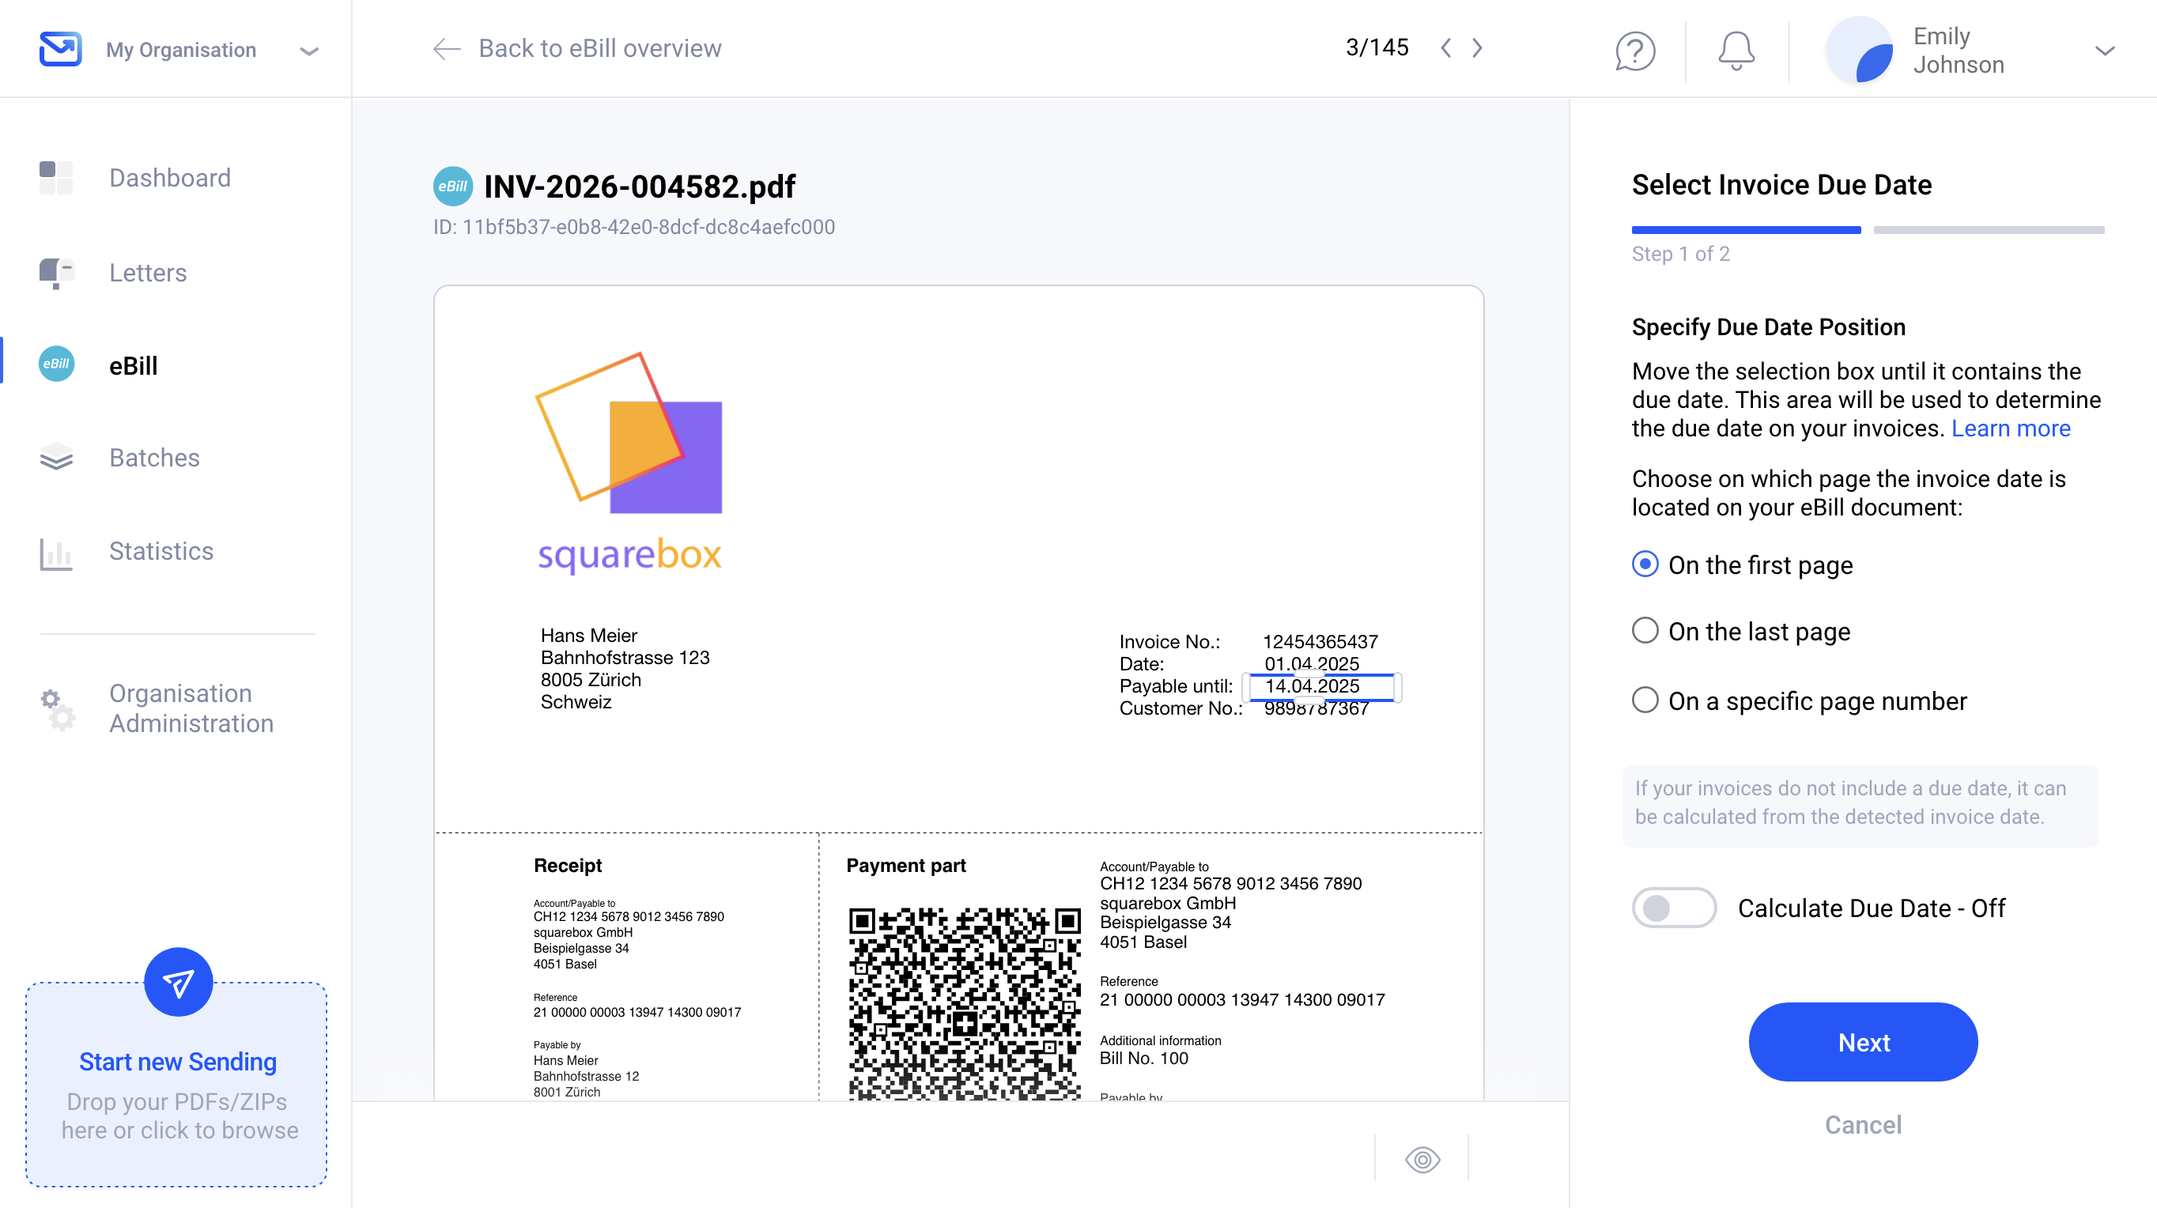This screenshot has height=1208, width=2157.
Task: Go to the Letters section
Action: point(148,273)
